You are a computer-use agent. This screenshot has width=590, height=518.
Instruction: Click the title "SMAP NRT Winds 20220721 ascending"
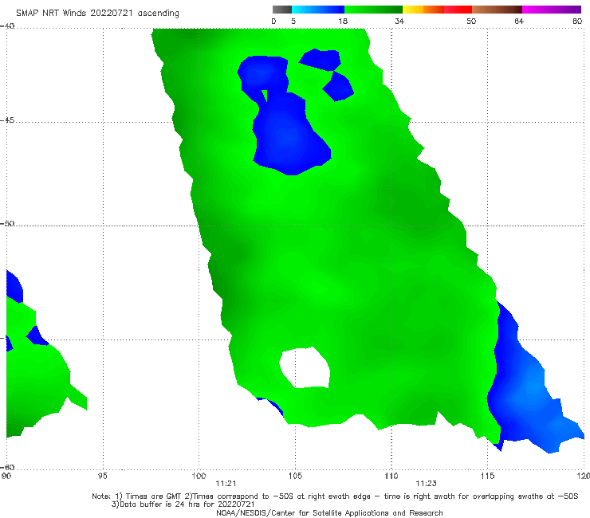coord(97,13)
